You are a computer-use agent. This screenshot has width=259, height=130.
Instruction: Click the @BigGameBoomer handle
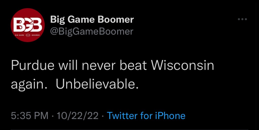(92, 31)
